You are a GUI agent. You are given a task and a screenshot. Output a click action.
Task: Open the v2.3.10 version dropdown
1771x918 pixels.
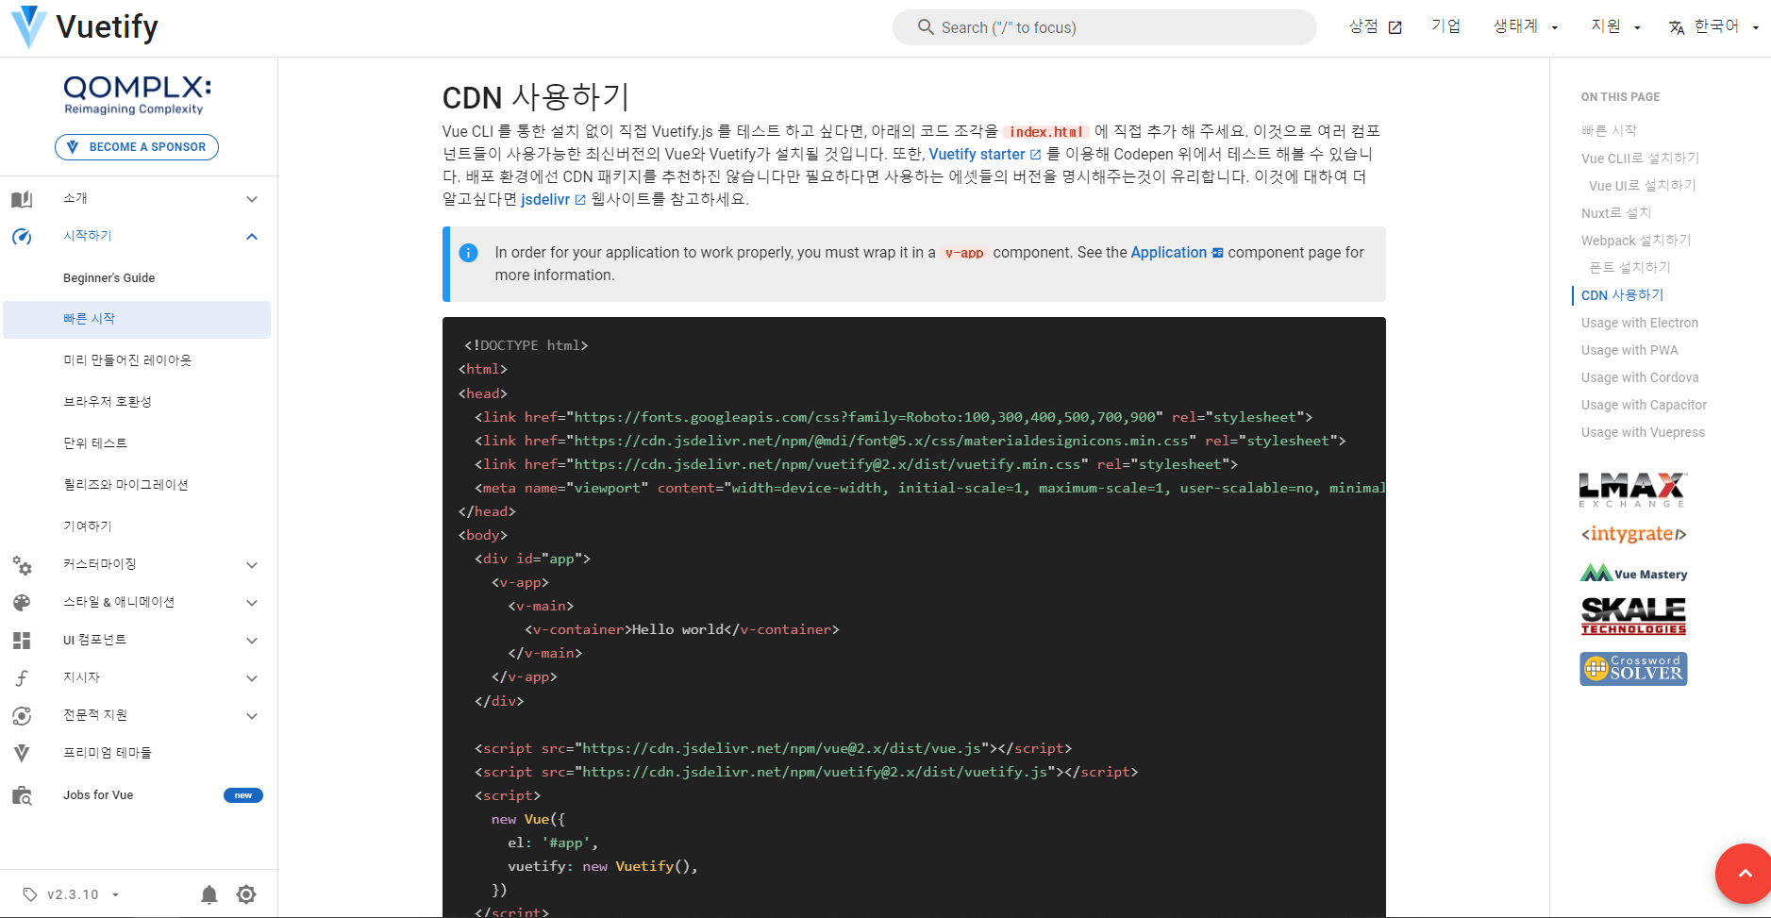[x=71, y=894]
